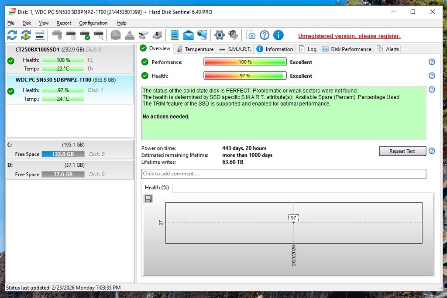447x298 pixels.
Task: Click the Repeat Test button
Action: tap(402, 151)
